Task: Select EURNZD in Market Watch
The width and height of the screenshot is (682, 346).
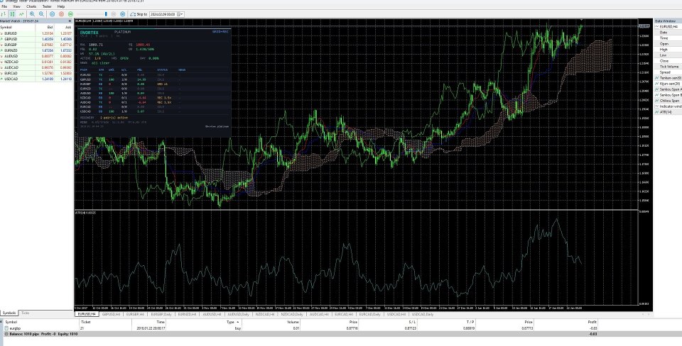Action: point(36,50)
